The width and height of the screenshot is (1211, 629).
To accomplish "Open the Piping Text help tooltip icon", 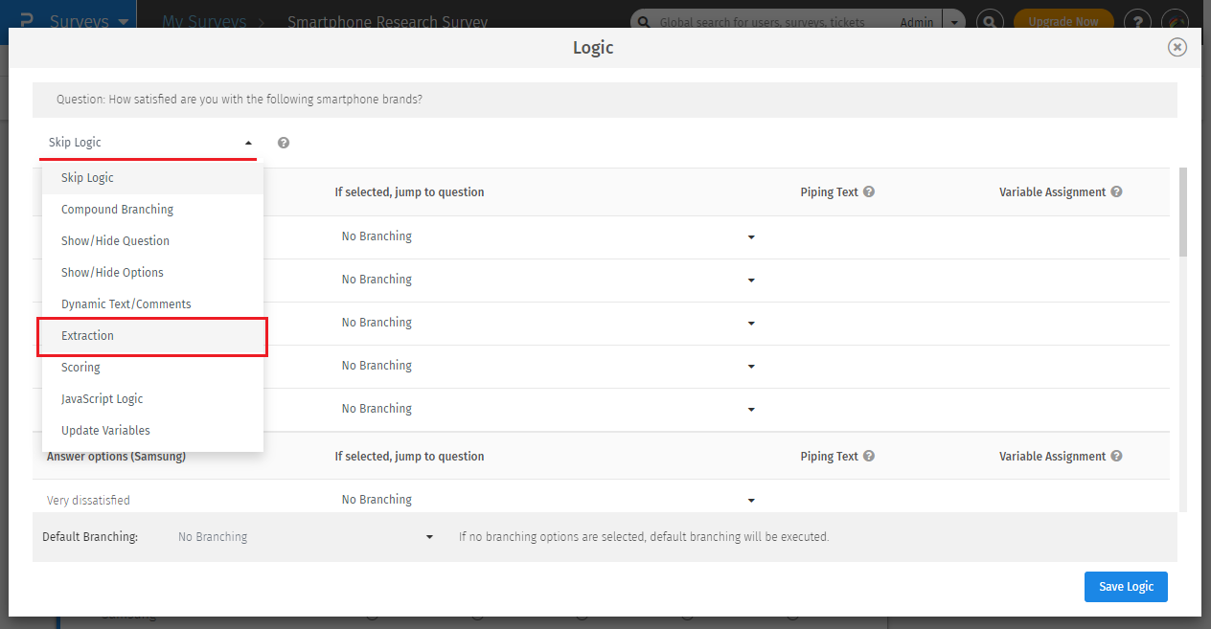I will [x=869, y=191].
